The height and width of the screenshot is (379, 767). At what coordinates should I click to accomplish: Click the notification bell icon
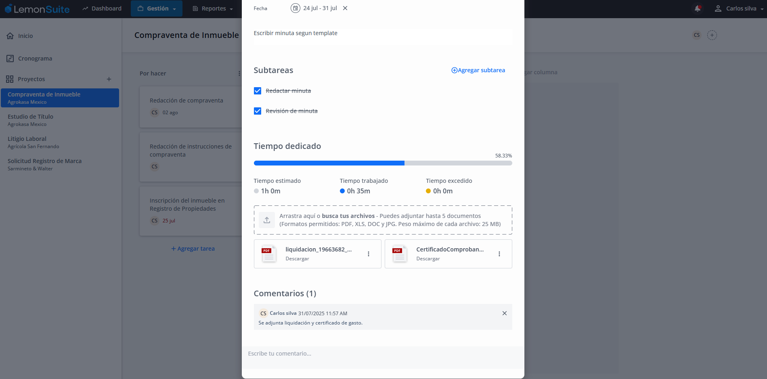(x=697, y=8)
